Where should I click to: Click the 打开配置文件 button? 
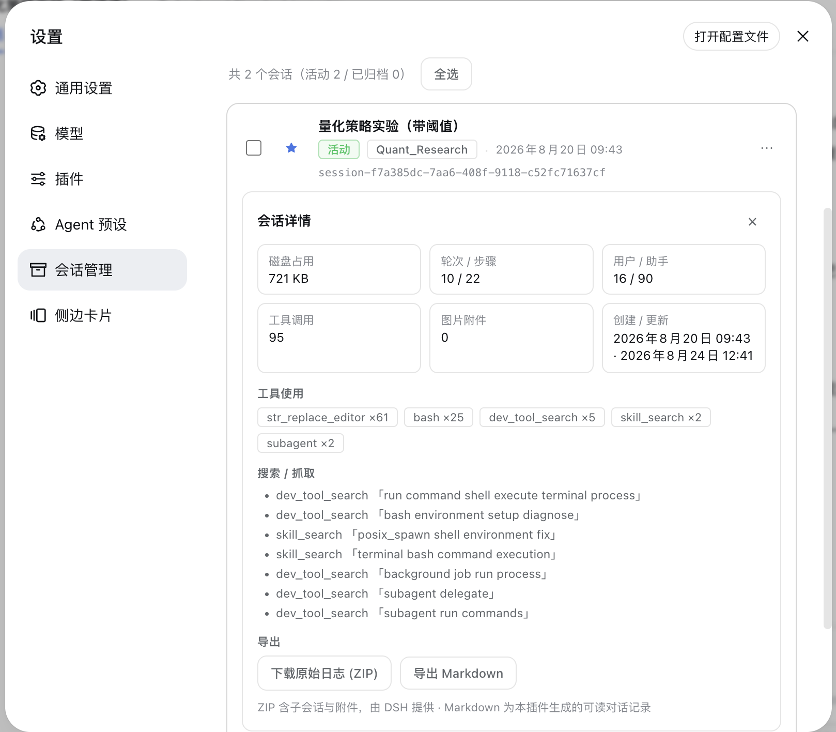pyautogui.click(x=731, y=36)
